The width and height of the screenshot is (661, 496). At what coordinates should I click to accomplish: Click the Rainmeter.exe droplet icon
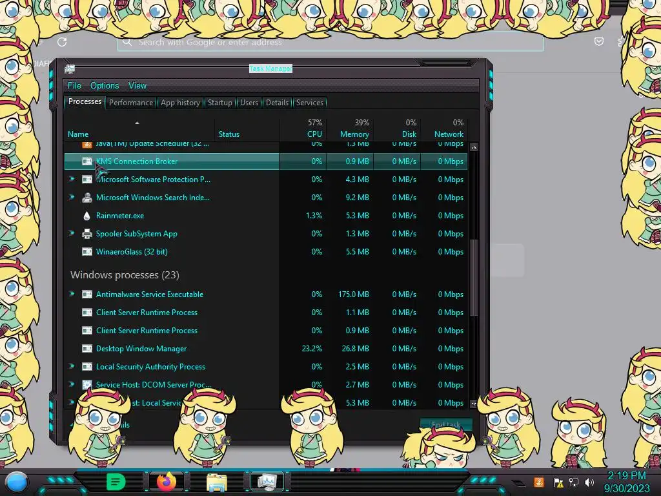click(x=87, y=216)
